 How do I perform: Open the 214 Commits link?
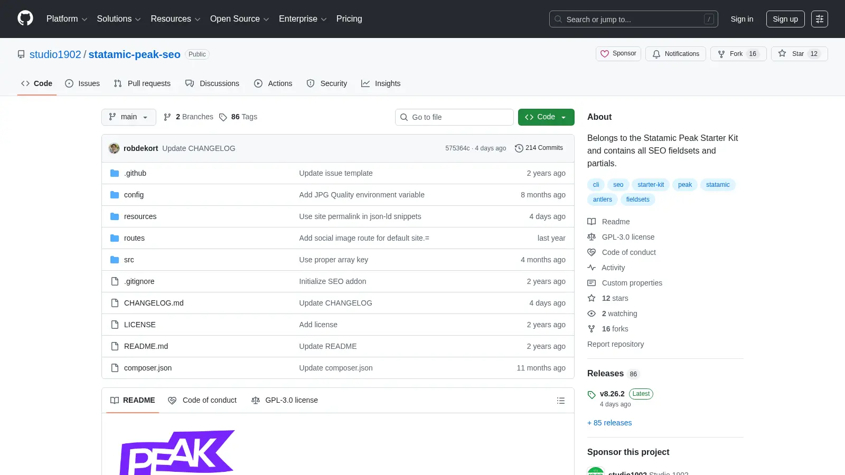[x=539, y=148]
